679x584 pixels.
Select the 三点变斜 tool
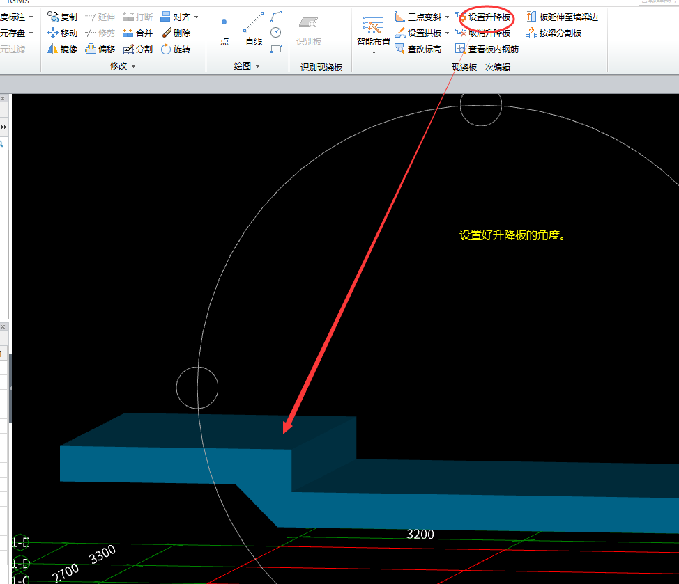click(418, 17)
